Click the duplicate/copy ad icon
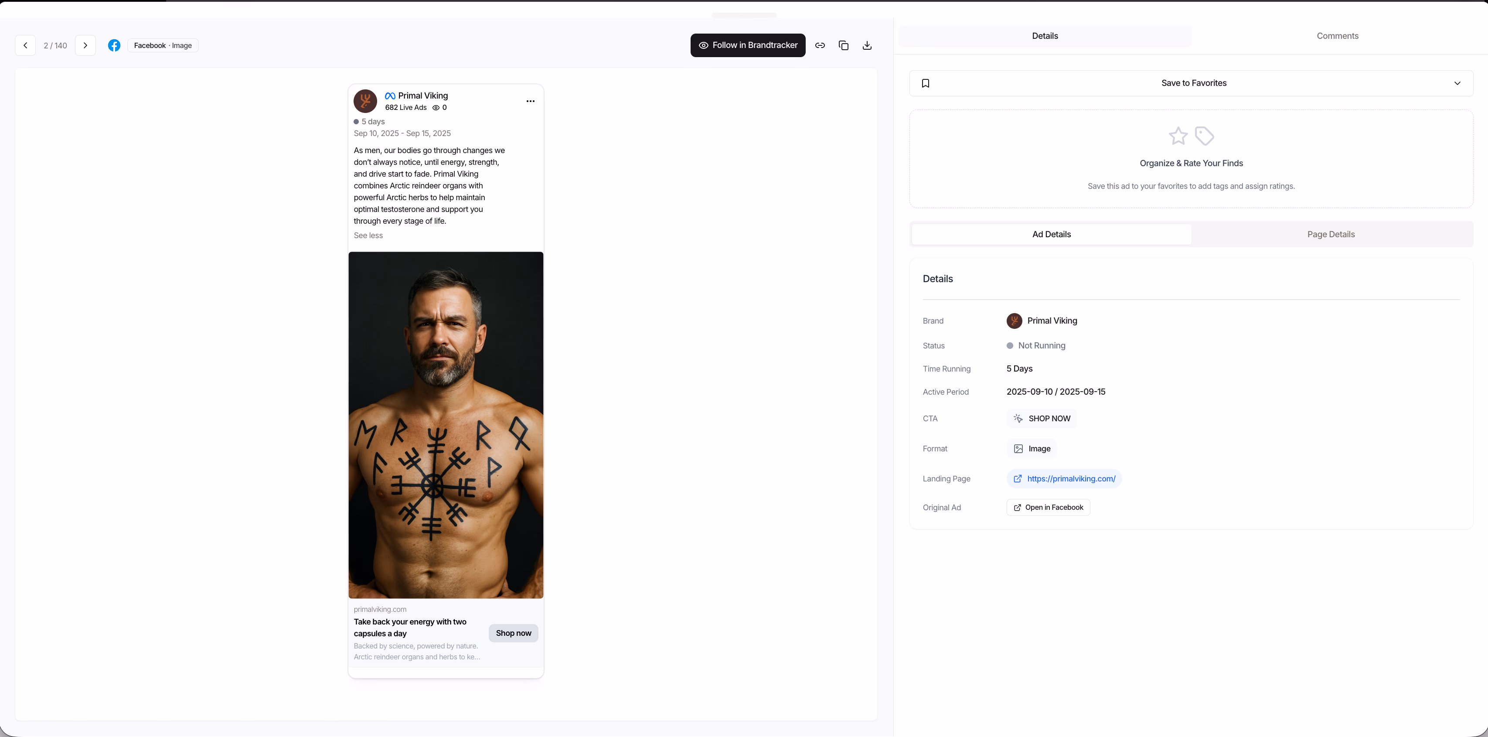 843,46
